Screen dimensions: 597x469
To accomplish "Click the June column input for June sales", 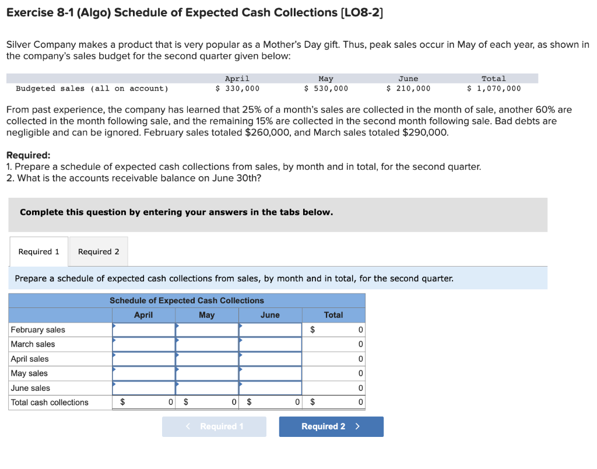I will tap(270, 387).
